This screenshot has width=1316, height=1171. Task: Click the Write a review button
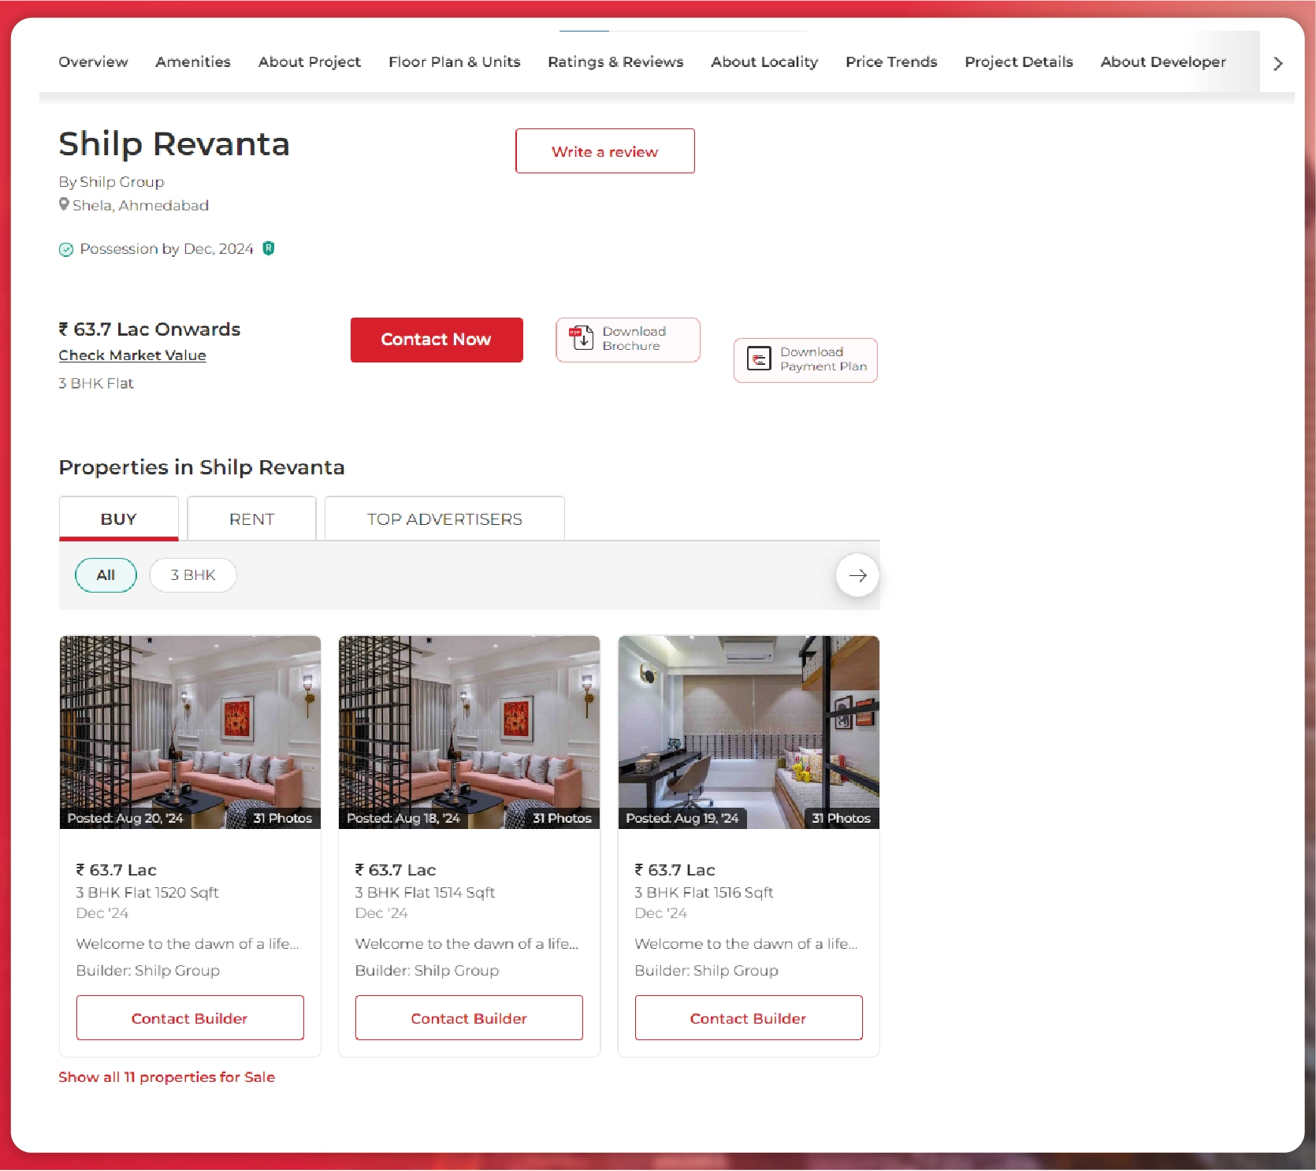(605, 151)
